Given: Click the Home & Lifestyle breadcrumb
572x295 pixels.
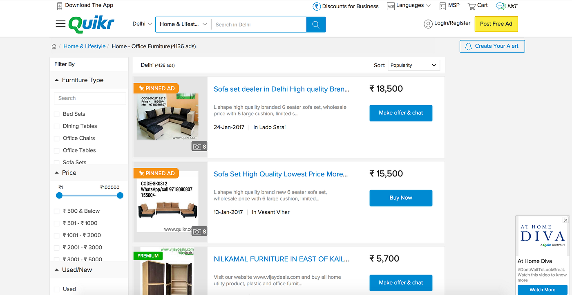Looking at the screenshot, I should point(84,46).
